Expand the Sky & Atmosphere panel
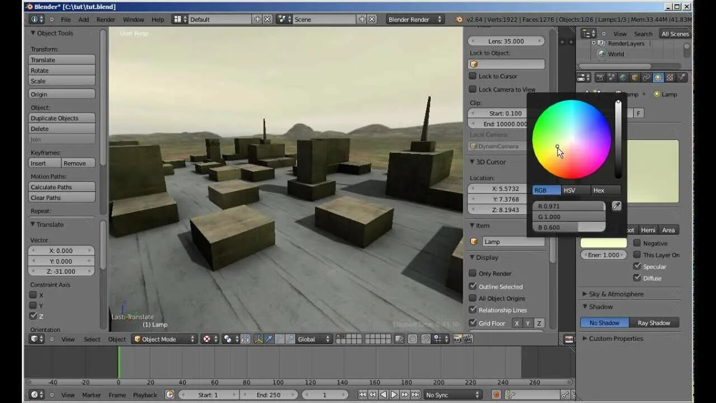Screen dimensions: 716x403 (616, 294)
